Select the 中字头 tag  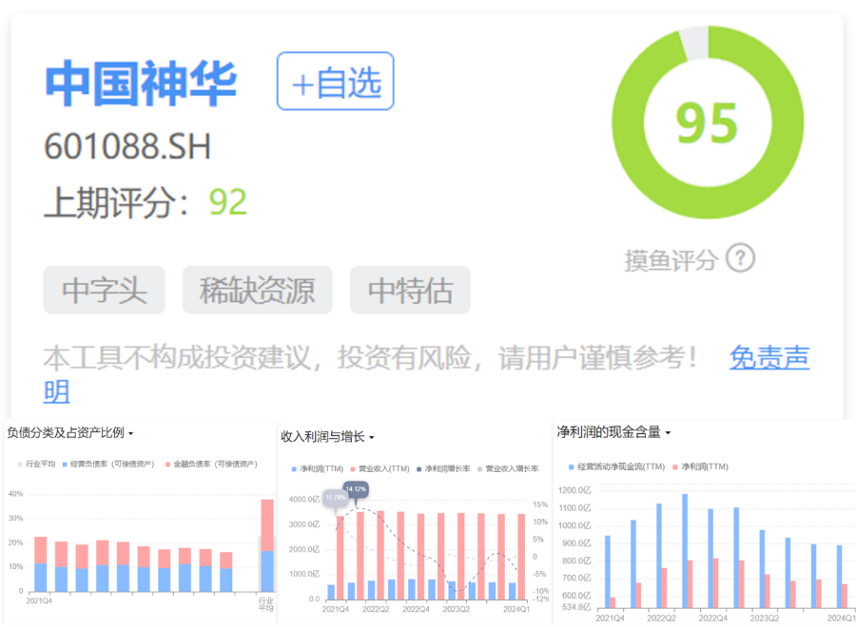point(105,290)
